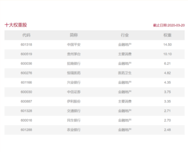Viewport: 188px width, 152px height.
Task: Select stock name 贵州茅台
Action: coord(74,54)
